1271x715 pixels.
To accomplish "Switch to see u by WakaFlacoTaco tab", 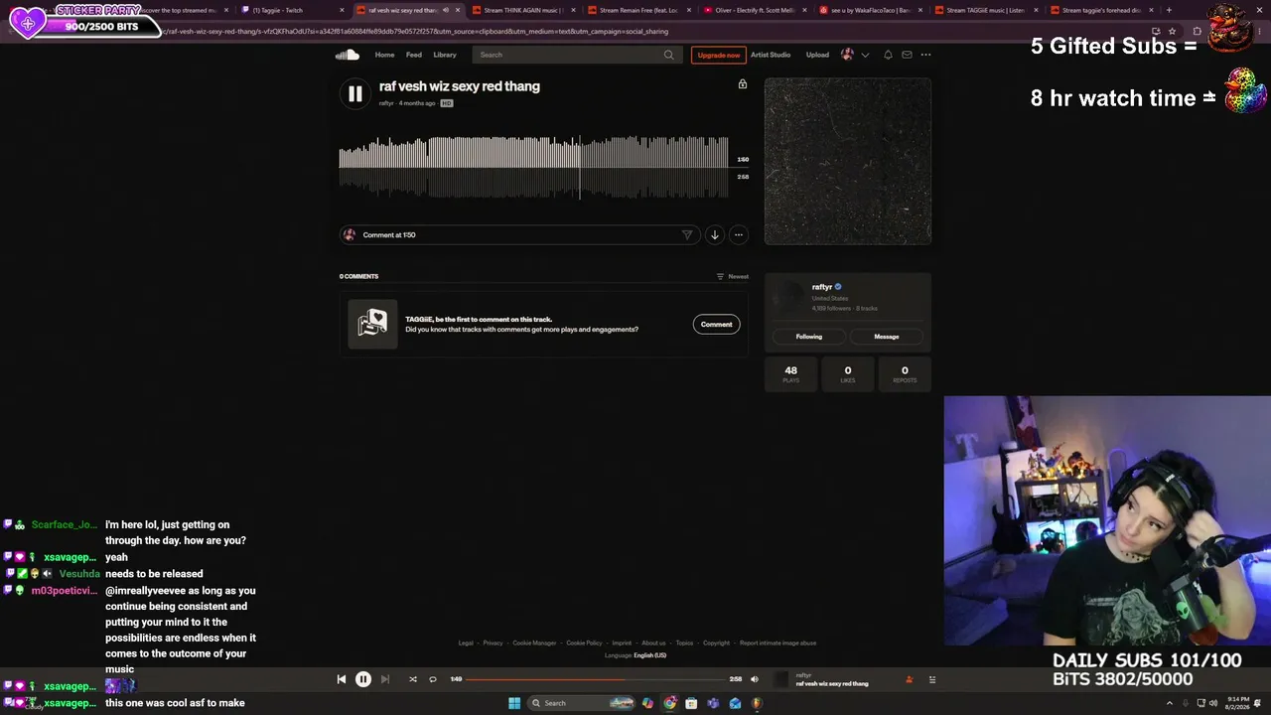I will pyautogui.click(x=870, y=10).
